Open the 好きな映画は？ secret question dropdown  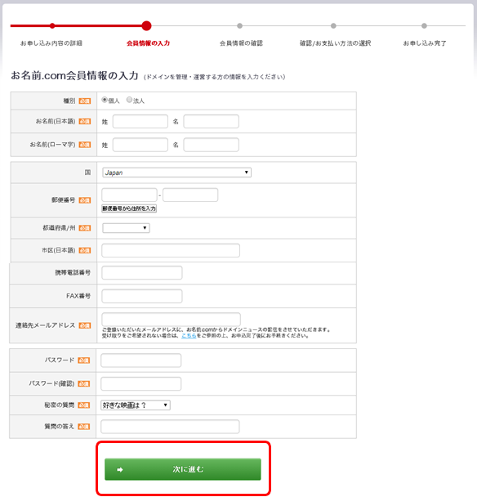point(136,405)
